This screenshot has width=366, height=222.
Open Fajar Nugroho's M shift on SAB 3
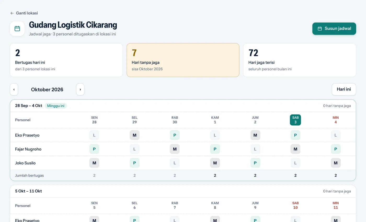tap(295, 149)
